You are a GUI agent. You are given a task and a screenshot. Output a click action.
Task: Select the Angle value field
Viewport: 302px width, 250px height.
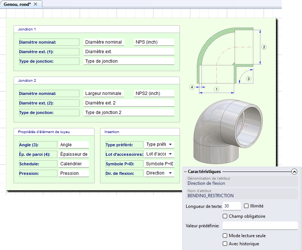[74, 145]
